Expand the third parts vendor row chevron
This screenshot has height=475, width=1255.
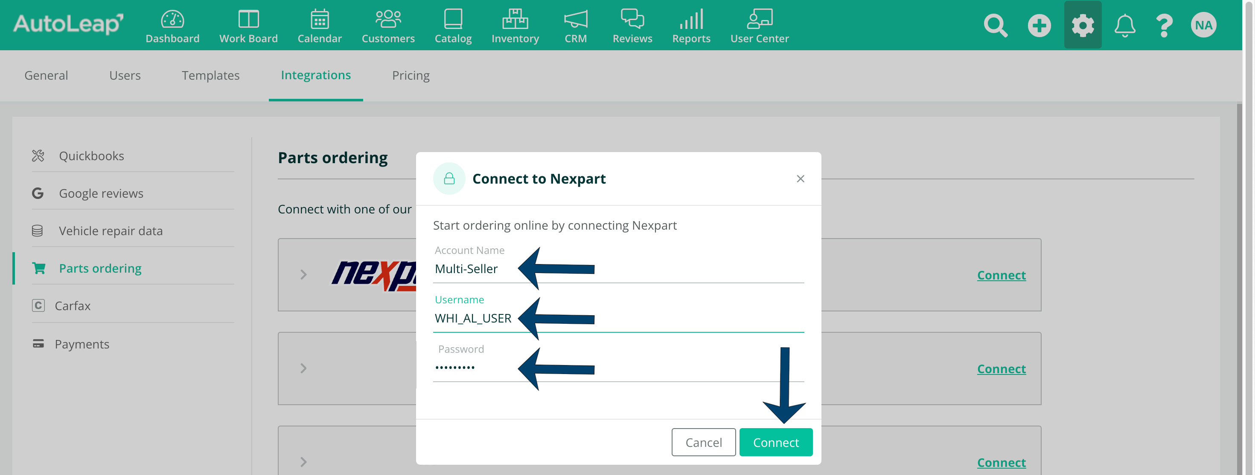(x=303, y=462)
